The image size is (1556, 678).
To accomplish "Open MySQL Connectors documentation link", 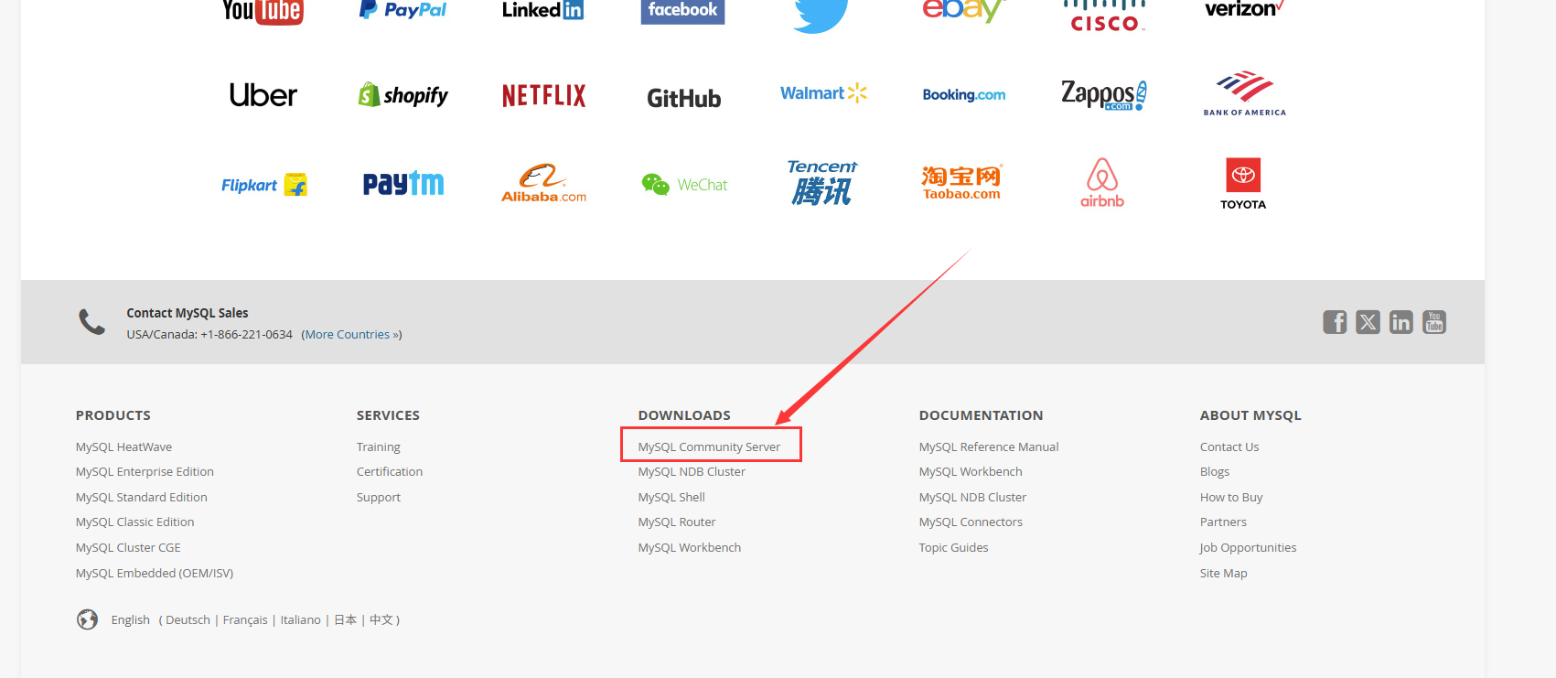I will tap(971, 522).
